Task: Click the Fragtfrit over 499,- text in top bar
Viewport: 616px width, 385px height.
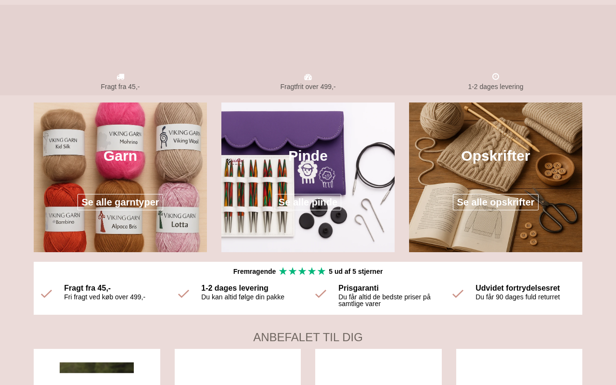Action: click(308, 87)
